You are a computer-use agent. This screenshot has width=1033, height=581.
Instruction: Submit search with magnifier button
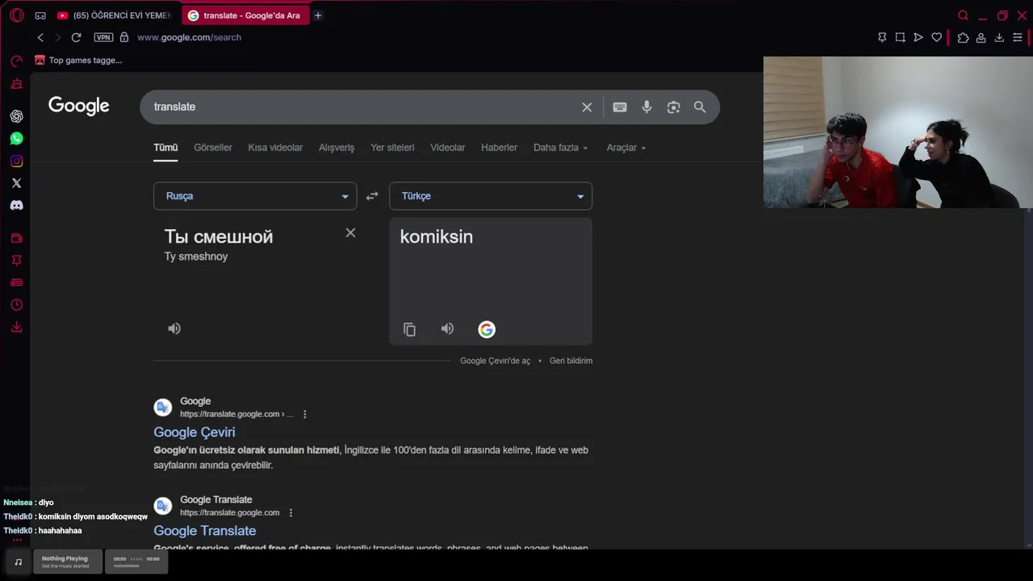700,107
